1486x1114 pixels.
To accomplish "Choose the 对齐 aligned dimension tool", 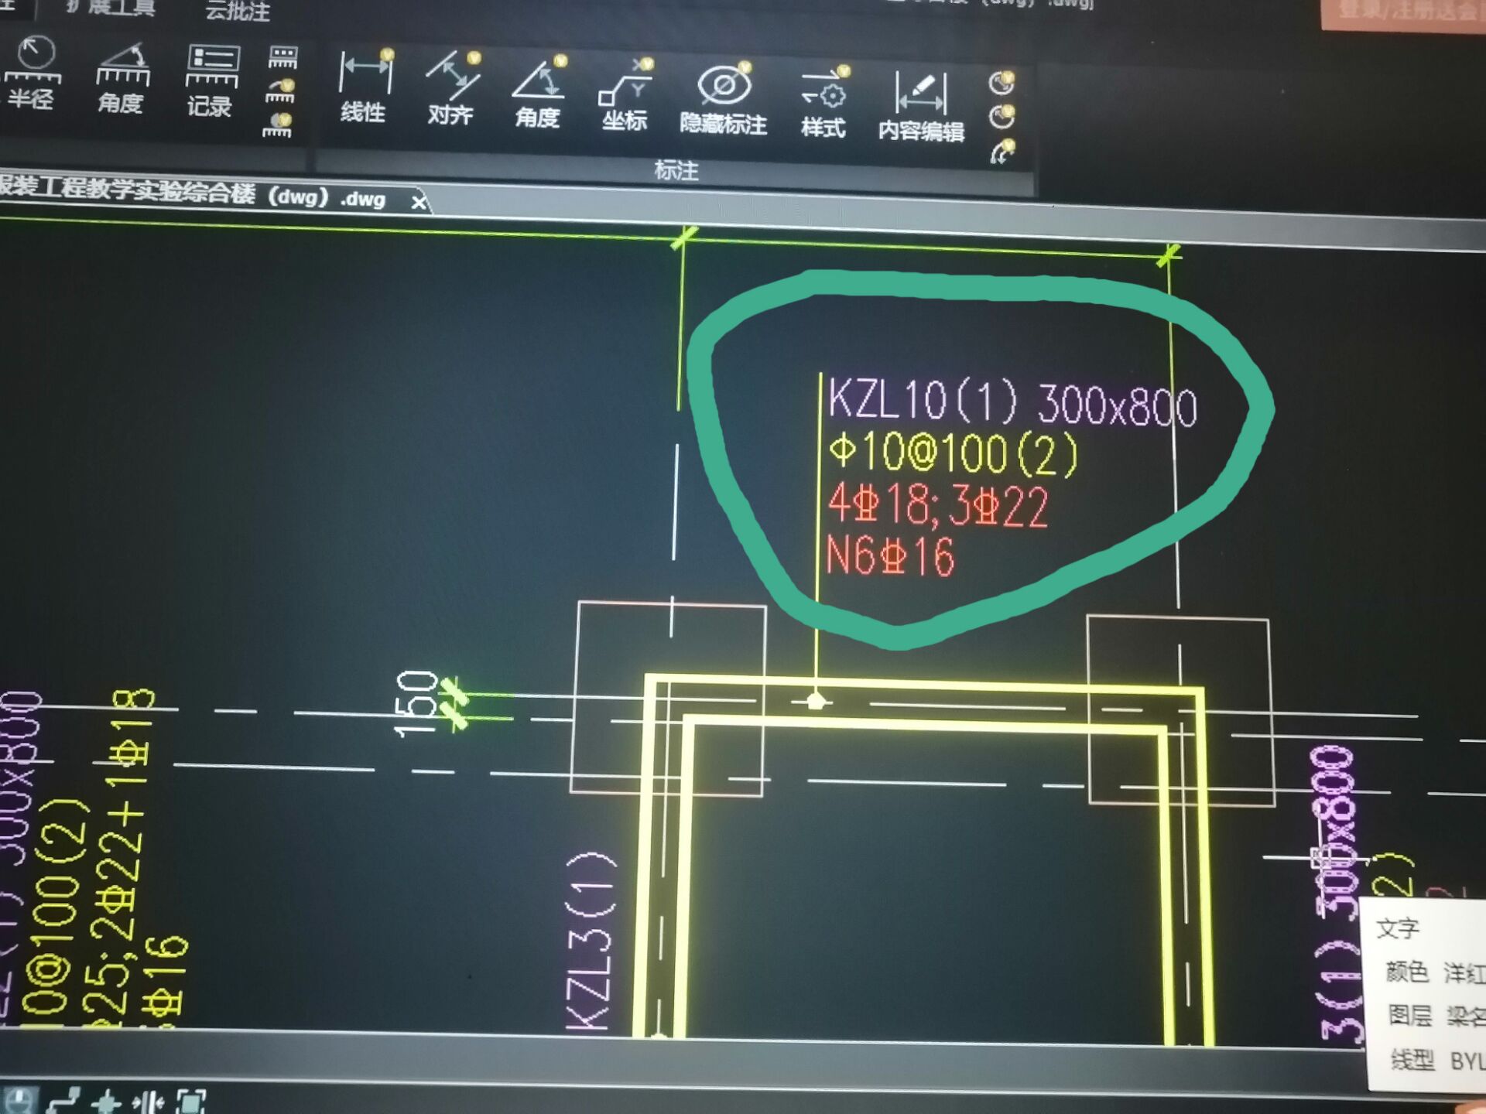I will click(x=453, y=89).
